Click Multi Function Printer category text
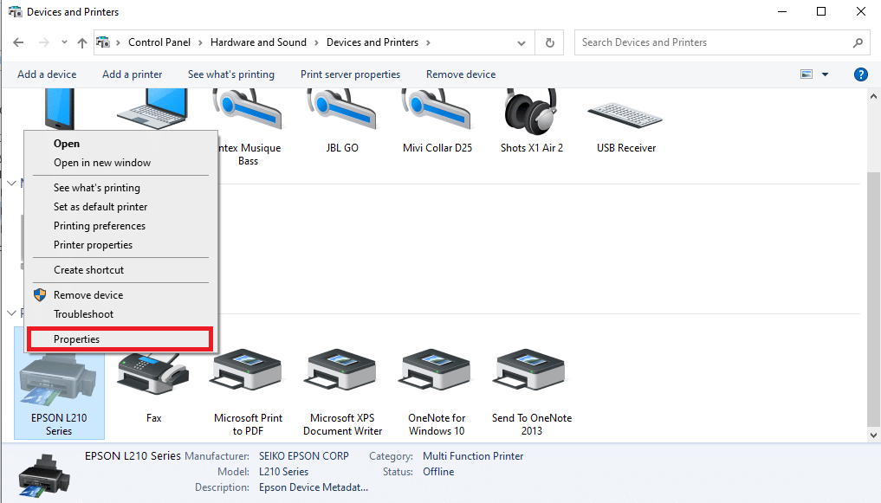This screenshot has width=881, height=503. point(473,456)
